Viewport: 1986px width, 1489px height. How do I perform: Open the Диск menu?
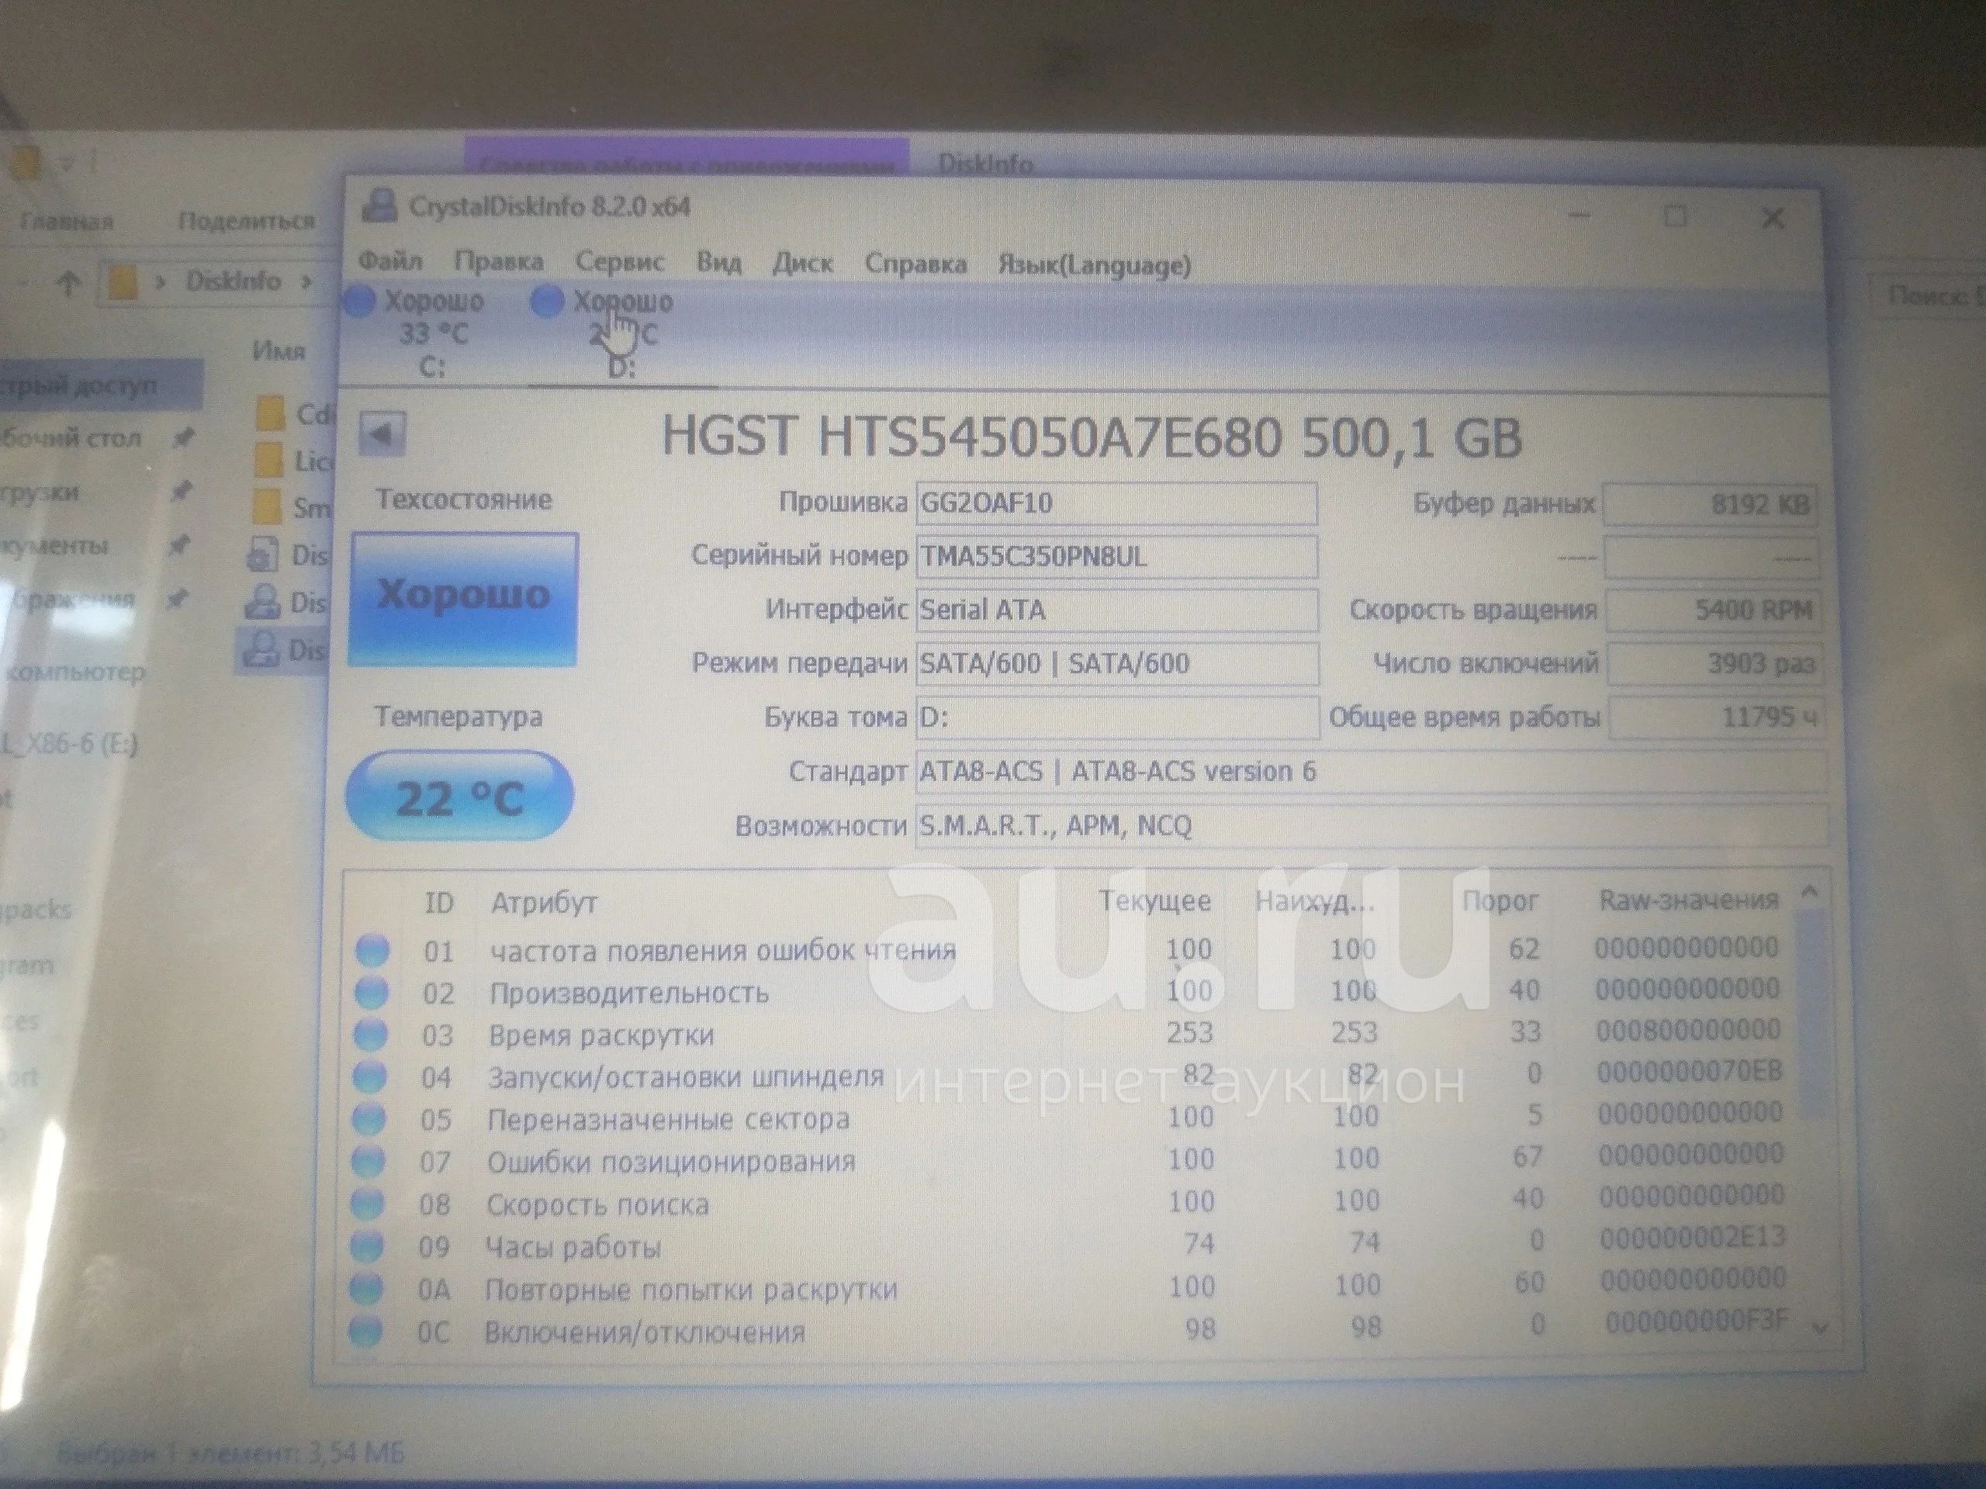point(803,264)
